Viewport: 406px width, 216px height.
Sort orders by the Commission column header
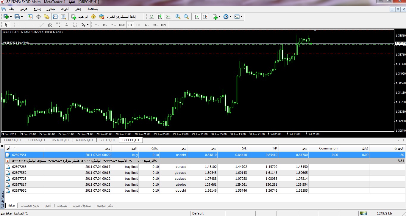(x=324, y=148)
